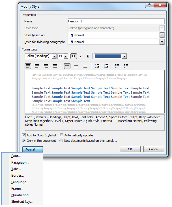Viewport: 172px width, 207px height.
Task: Select Justify paragraph alignment
Action: (55, 66)
